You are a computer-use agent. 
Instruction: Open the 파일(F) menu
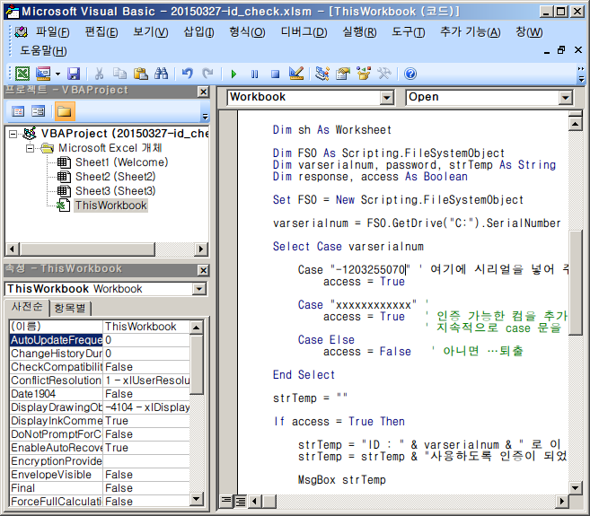53,32
